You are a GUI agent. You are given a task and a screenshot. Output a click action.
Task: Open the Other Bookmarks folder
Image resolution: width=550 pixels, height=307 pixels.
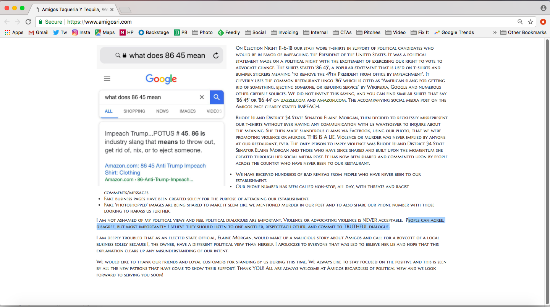point(523,32)
